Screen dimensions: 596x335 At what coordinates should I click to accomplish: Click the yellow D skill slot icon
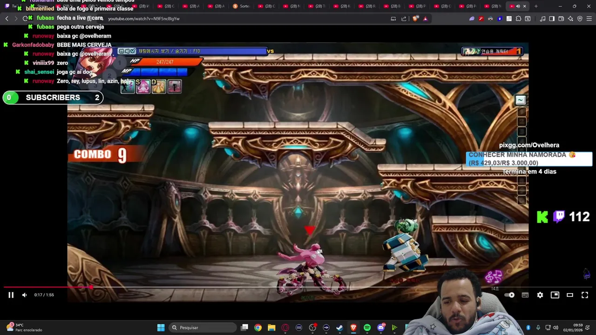tap(159, 86)
